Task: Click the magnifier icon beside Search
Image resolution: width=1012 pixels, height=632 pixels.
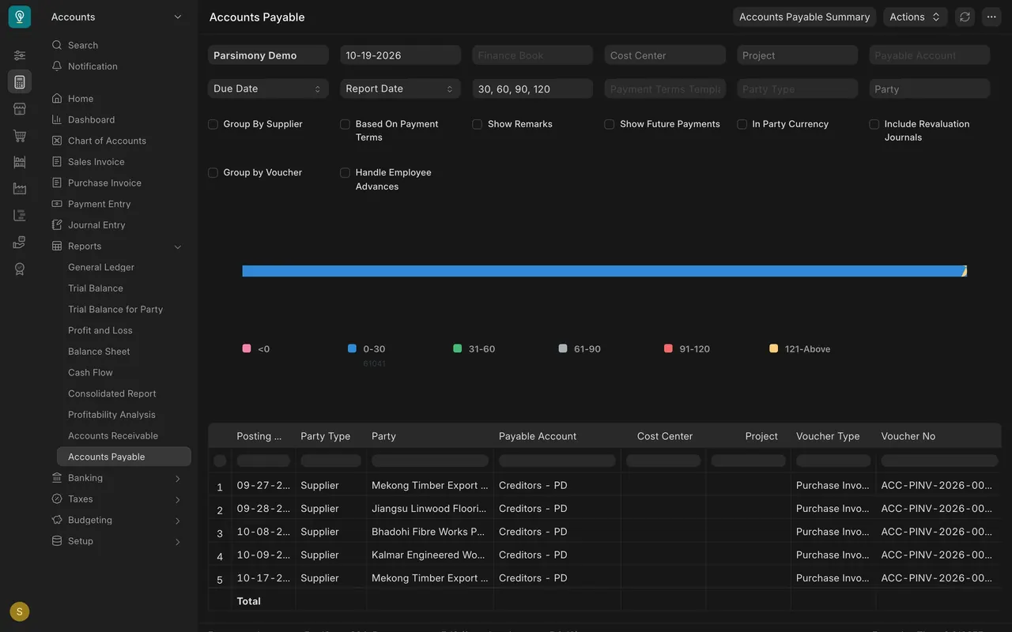Action: click(57, 45)
